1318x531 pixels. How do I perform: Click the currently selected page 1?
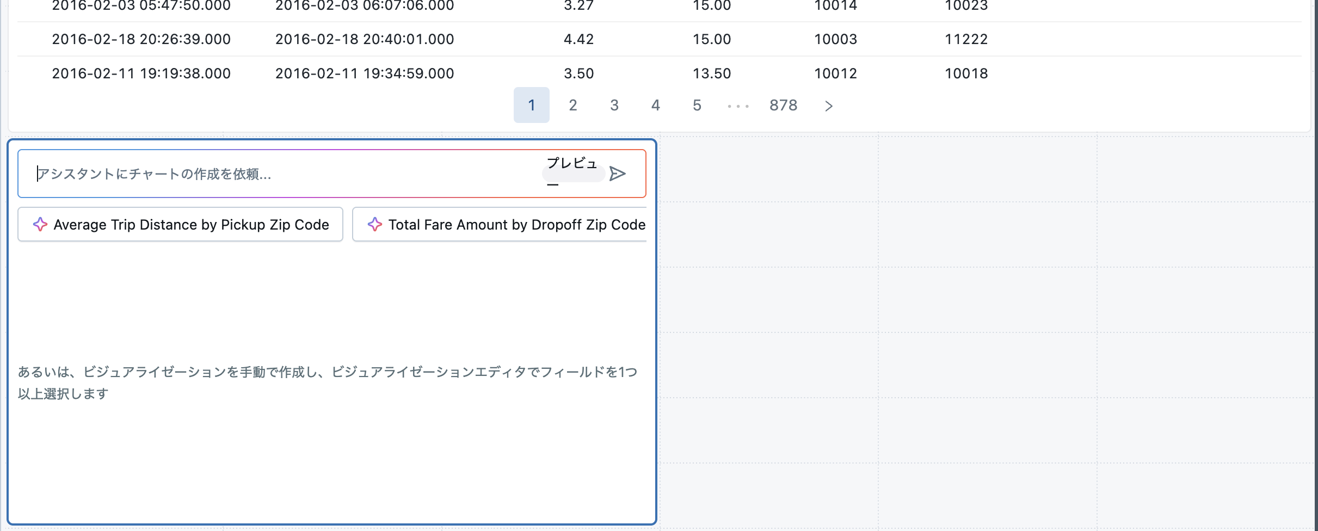531,106
